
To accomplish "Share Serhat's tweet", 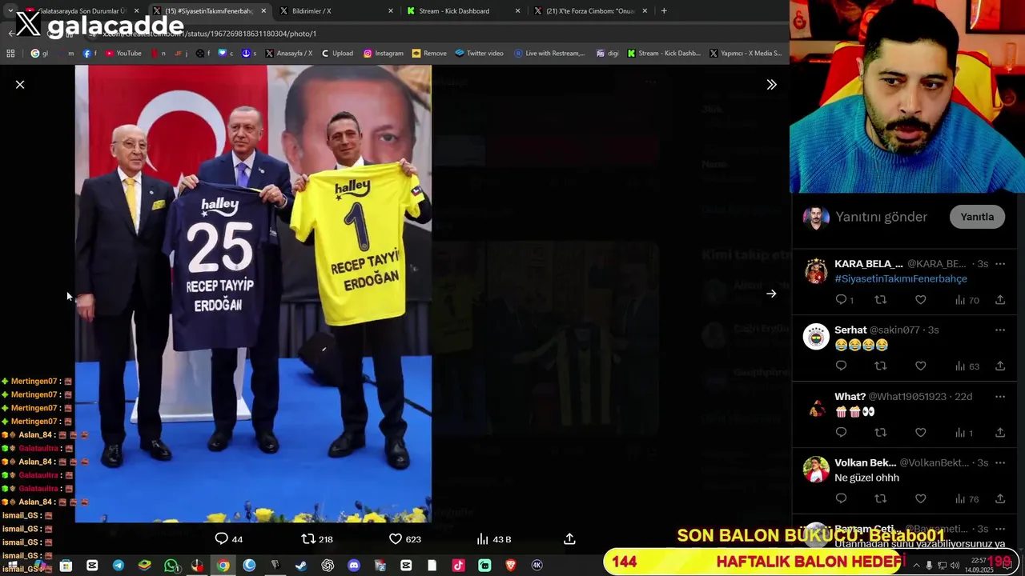I will pos(1000,366).
